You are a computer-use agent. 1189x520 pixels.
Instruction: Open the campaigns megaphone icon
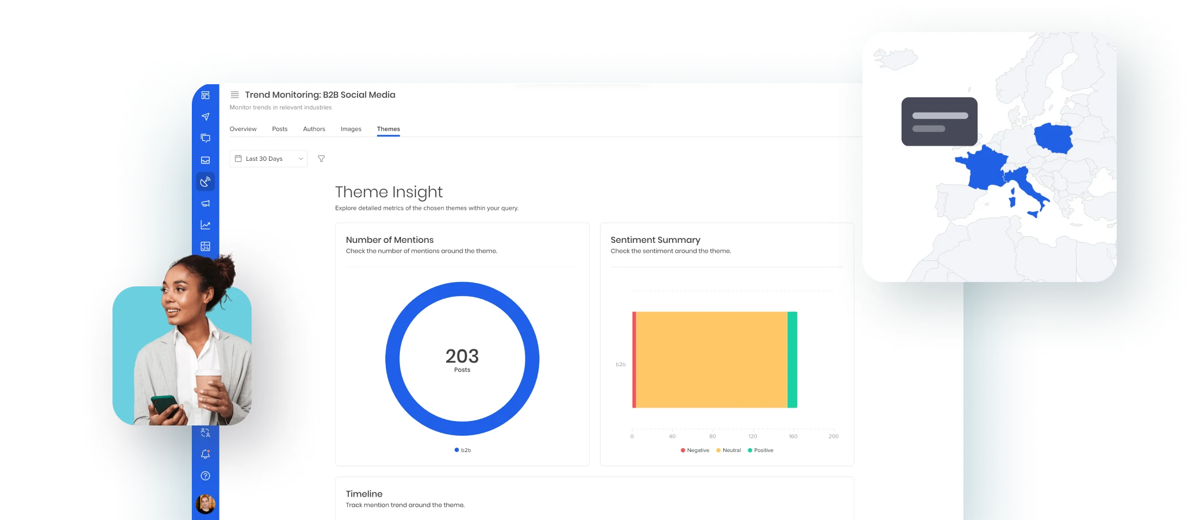pos(205,203)
